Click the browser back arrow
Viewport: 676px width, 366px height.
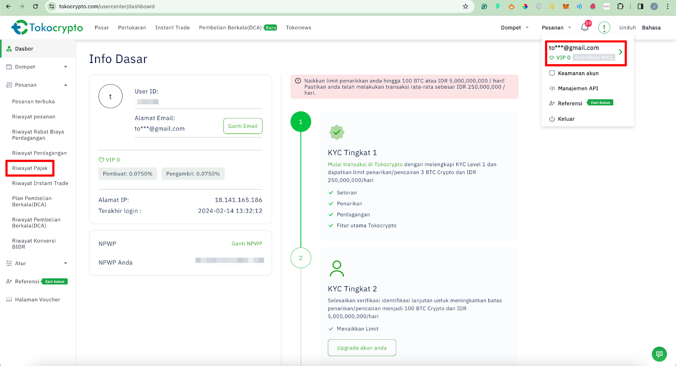8,6
